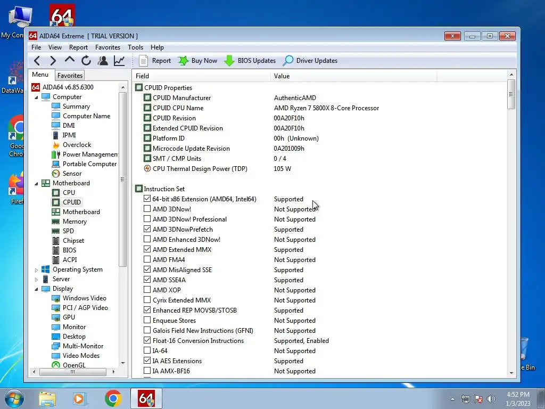Select the Summary item icon
Image resolution: width=545 pixels, height=409 pixels.
tap(55, 107)
